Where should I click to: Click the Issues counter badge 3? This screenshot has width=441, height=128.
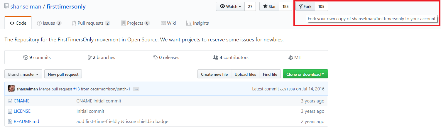coord(59,23)
